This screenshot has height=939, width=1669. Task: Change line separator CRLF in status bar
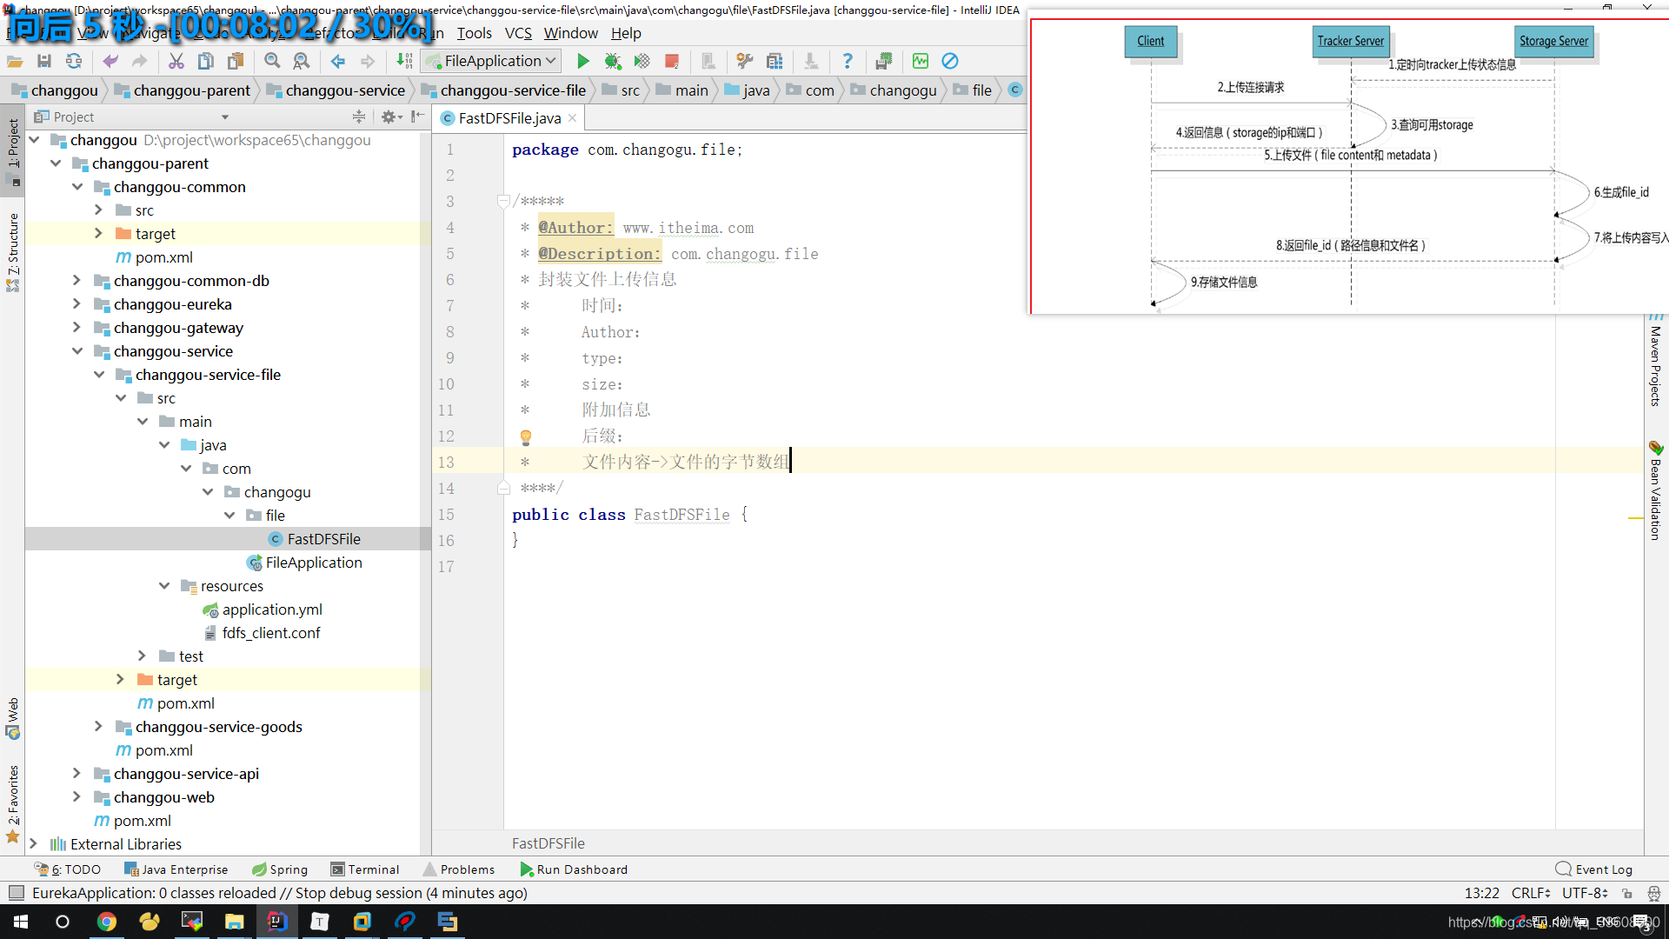(1531, 893)
